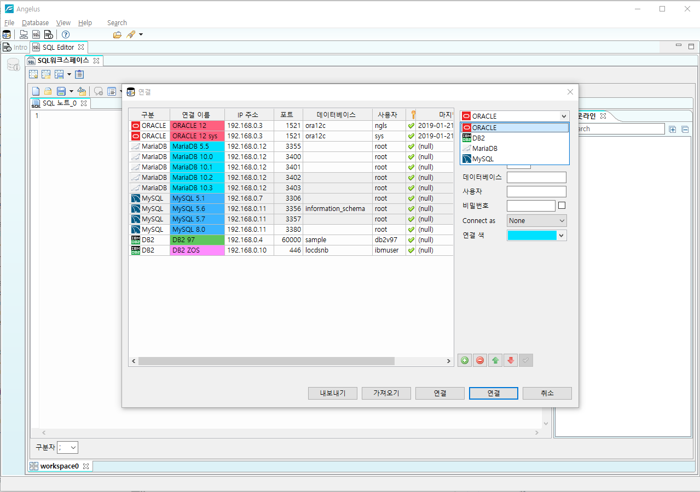Image resolution: width=700 pixels, height=492 pixels.
Task: Click green plus add connection button
Action: pyautogui.click(x=465, y=360)
